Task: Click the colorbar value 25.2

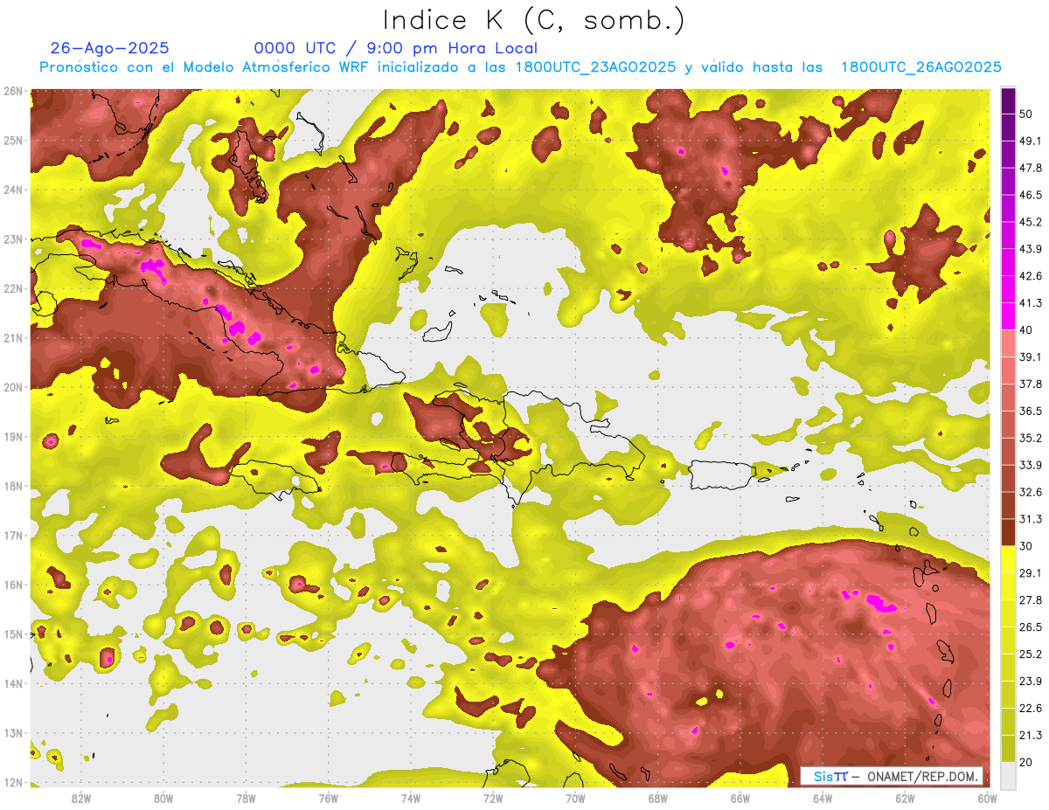Action: tap(1031, 654)
